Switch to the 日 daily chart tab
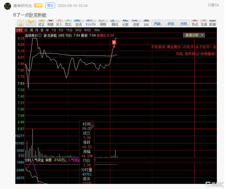226x189 pixels. [26, 30]
